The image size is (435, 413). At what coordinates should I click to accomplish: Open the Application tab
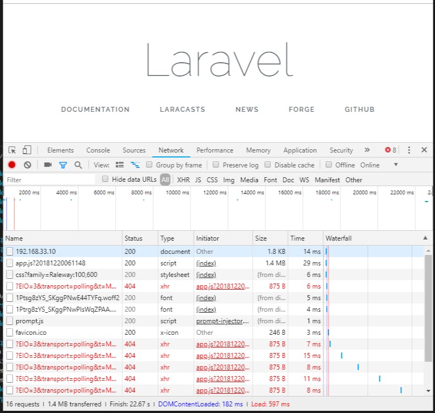pos(300,150)
